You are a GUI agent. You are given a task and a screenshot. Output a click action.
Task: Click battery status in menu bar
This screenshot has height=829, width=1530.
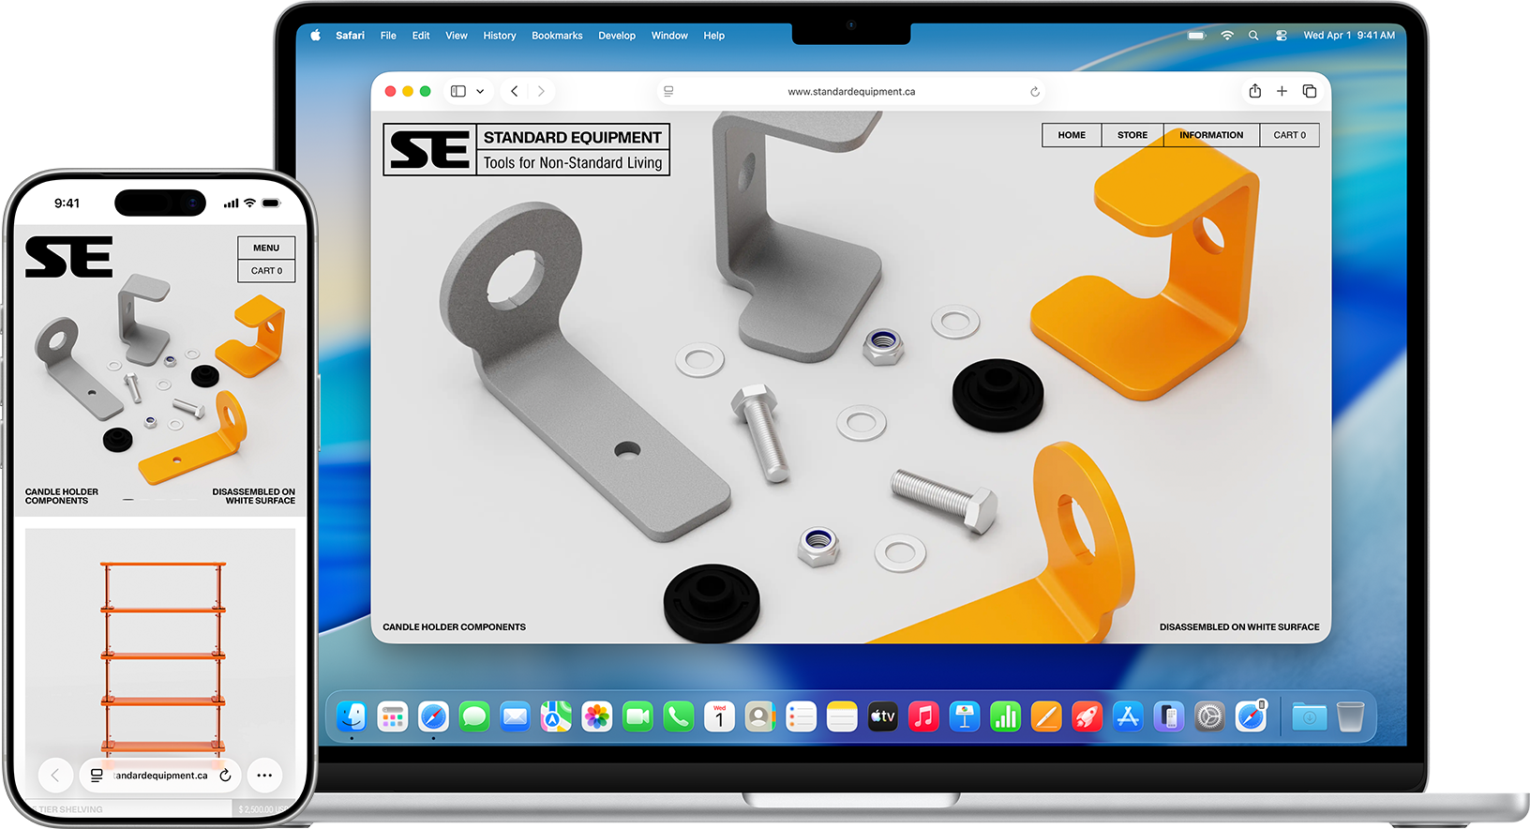1197,36
